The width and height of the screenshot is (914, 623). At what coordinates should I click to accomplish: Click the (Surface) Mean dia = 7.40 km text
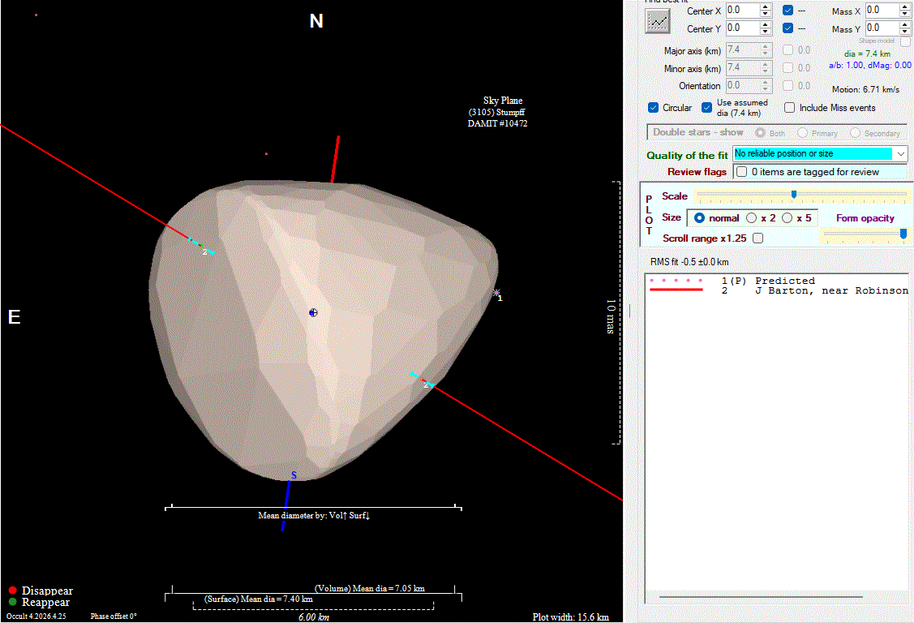[258, 599]
